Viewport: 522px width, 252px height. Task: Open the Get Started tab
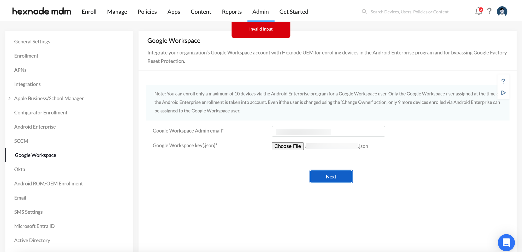pos(294,12)
